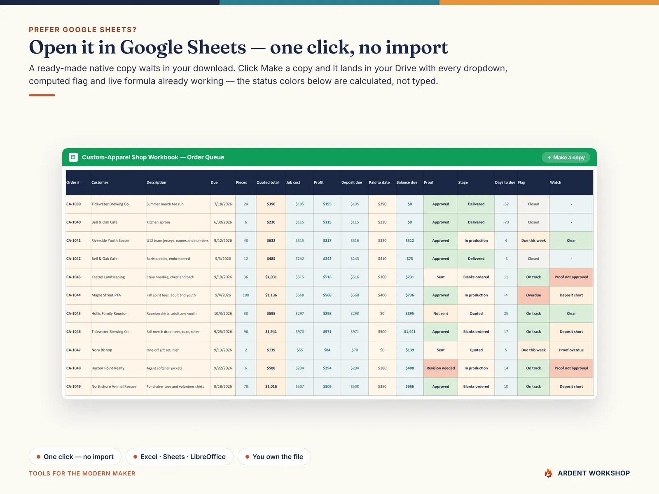
Task: Click the 'Proof' column header
Action: tap(440, 182)
